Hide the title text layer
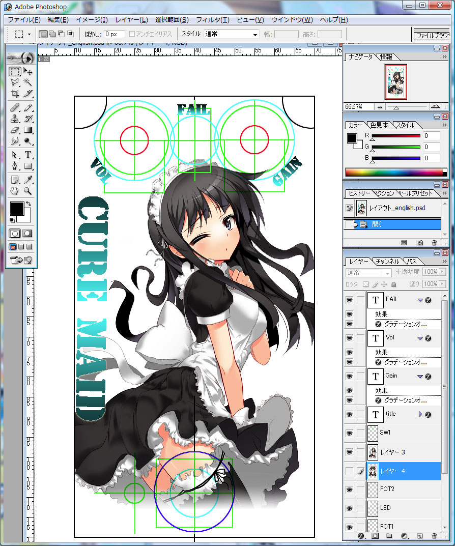455x546 pixels. [x=350, y=414]
